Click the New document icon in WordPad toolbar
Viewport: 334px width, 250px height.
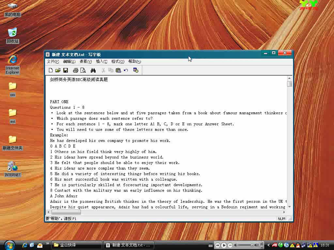[51, 70]
